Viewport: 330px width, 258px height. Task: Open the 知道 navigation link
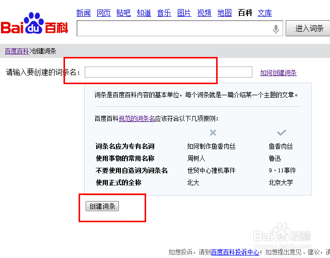[x=144, y=13]
